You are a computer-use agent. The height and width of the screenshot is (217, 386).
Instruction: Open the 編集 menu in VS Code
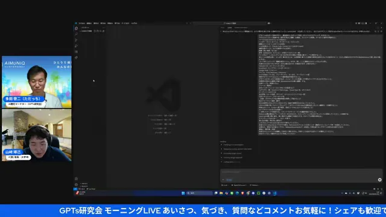[89, 24]
